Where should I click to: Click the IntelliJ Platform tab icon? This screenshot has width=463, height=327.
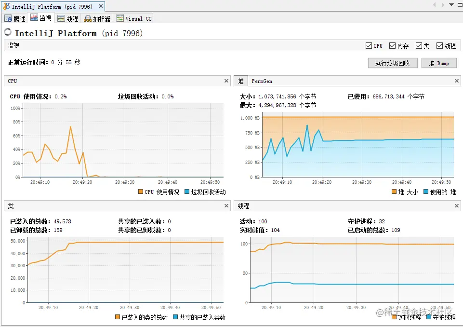click(6, 6)
